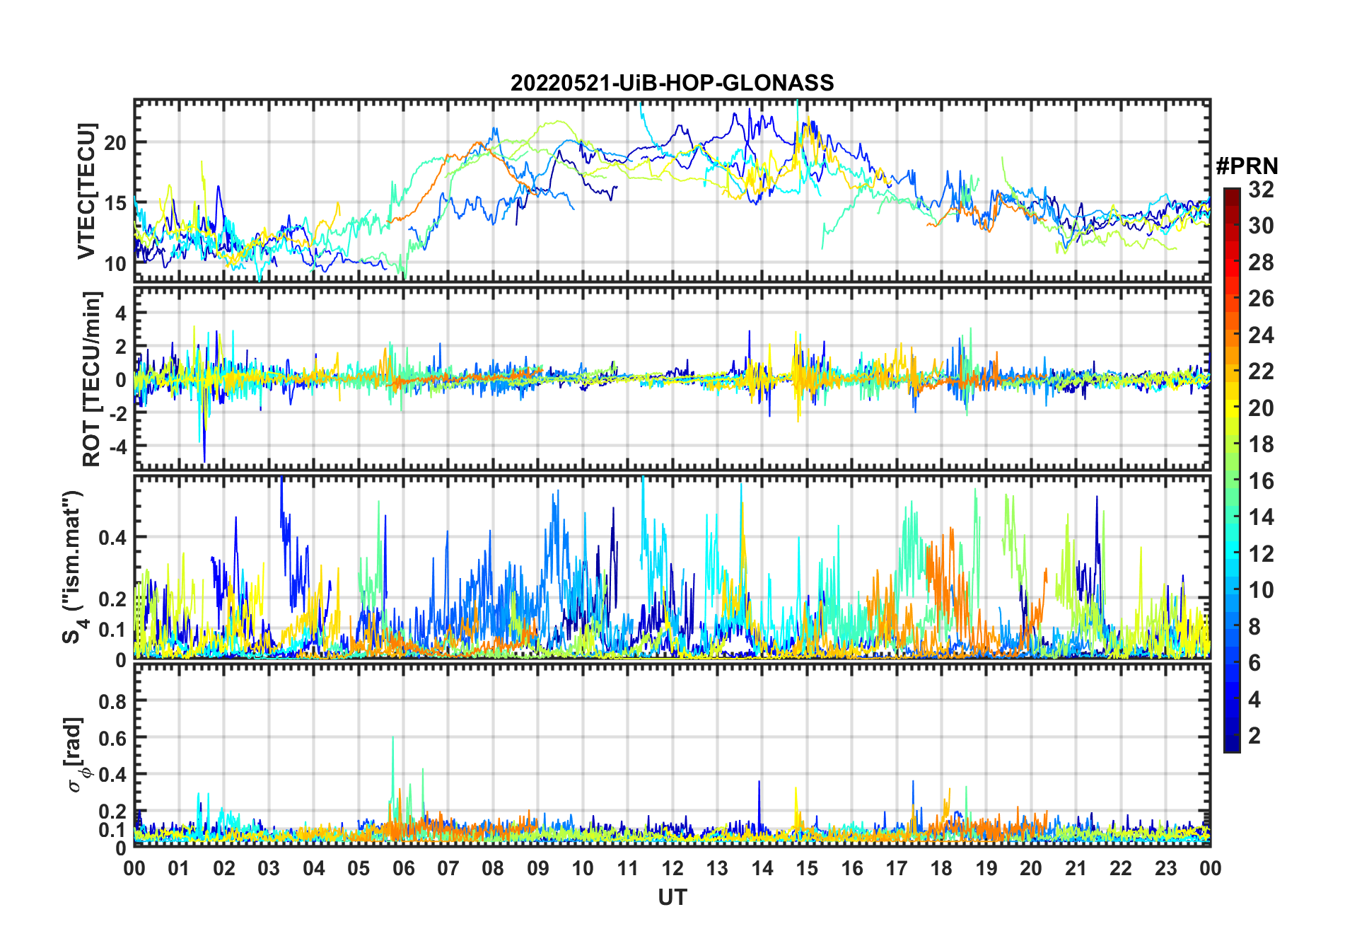Click the colorbar label 32
This screenshot has height=941, width=1345.
1261,190
